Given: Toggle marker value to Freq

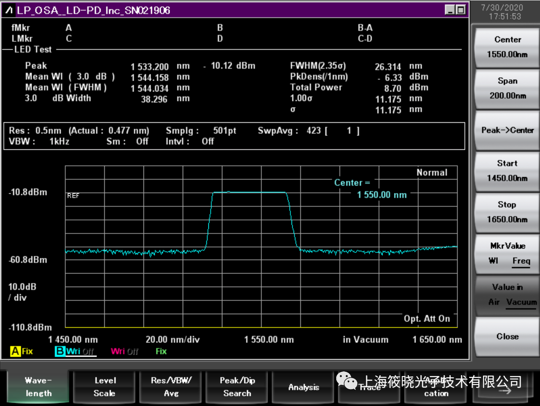Looking at the screenshot, I should (521, 261).
